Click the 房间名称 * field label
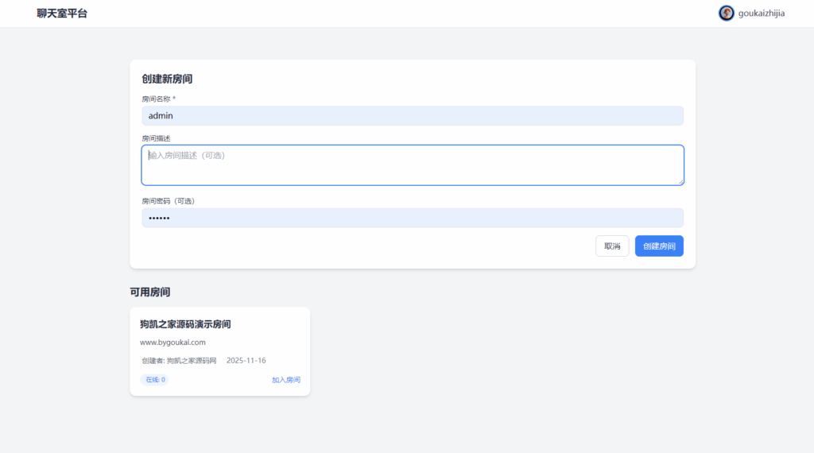This screenshot has width=814, height=453. pyautogui.click(x=158, y=99)
